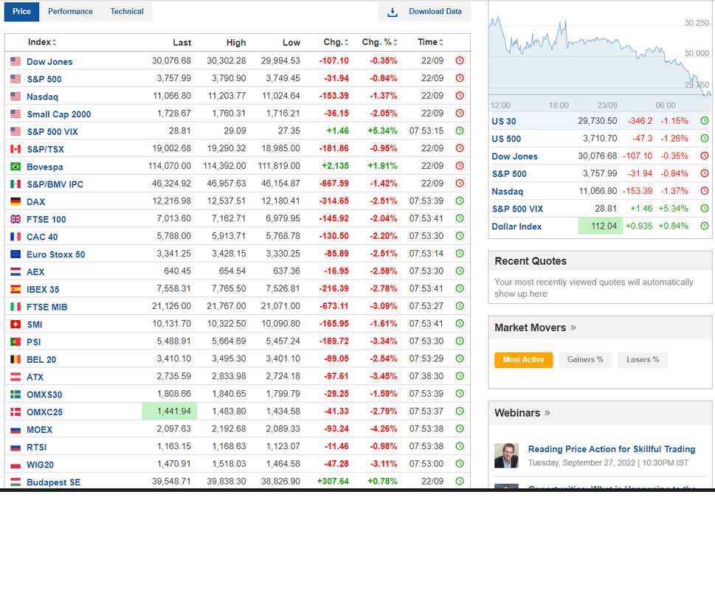Click the Danish flag beside OMXC25
The width and height of the screenshot is (715, 590).
(15, 412)
